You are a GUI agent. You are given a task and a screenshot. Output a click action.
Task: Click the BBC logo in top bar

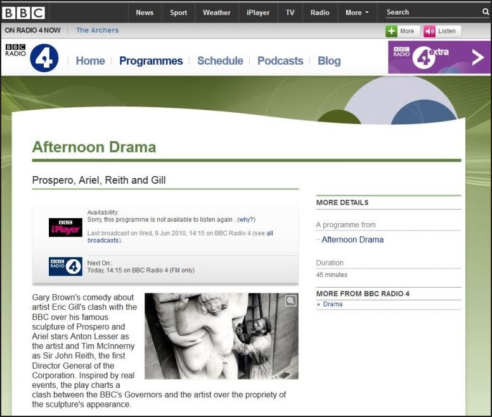(24, 13)
